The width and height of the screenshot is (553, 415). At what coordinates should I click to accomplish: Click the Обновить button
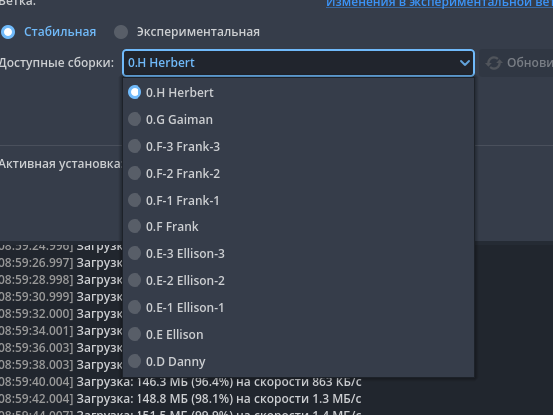[x=516, y=63]
